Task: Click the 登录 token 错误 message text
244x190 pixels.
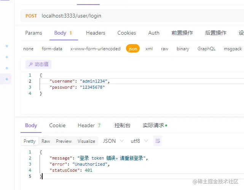Action: tap(111, 158)
